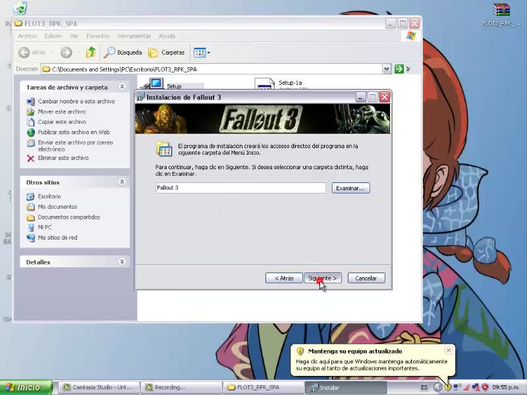Click the Fallout 3 banner image
The height and width of the screenshot is (395, 527).
click(x=262, y=118)
